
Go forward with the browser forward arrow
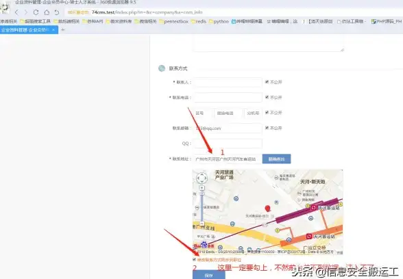coord(26,12)
